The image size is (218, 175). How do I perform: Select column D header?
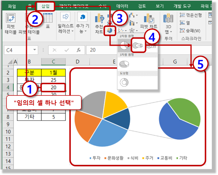coord(78,62)
